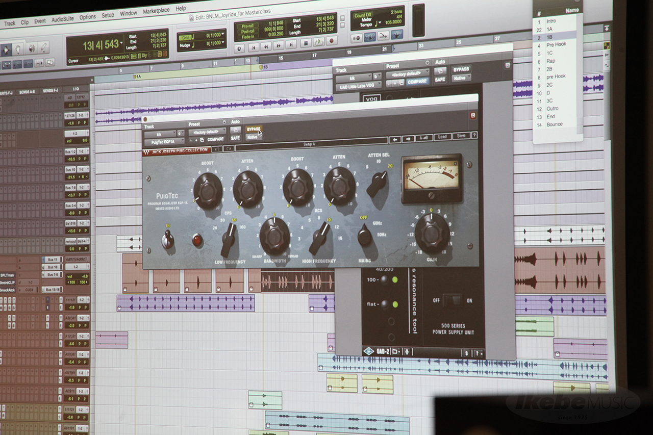Click the next preset right arrow in PuigTec
Viewport: 653px width, 435px height.
[x=408, y=139]
